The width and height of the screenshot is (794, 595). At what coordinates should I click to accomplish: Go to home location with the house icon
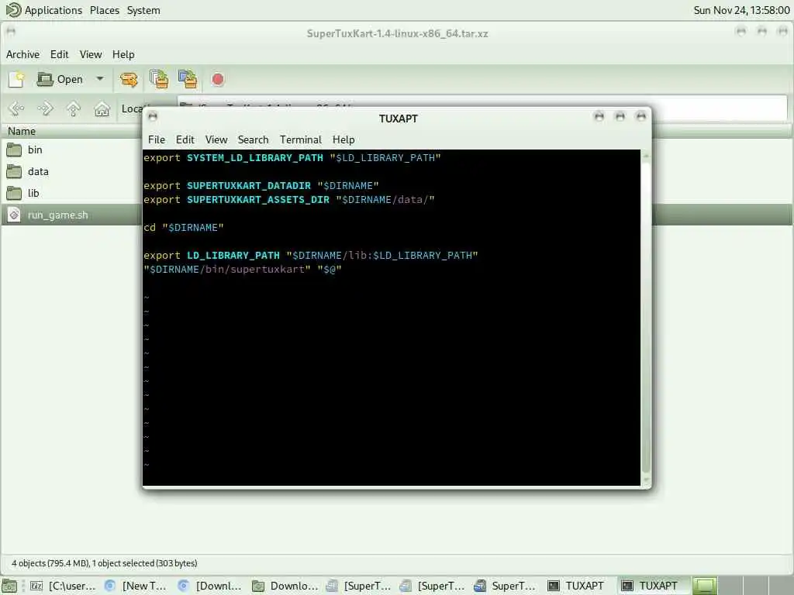[102, 108]
